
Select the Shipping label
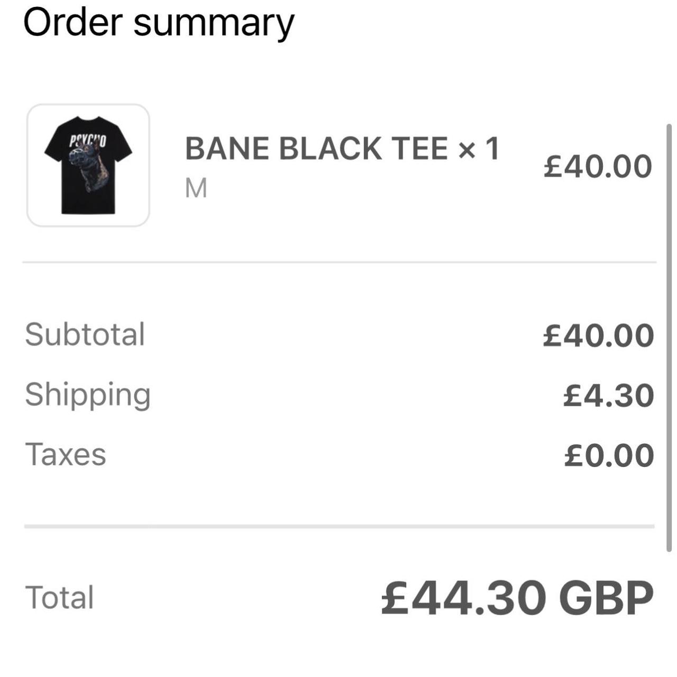(x=89, y=394)
